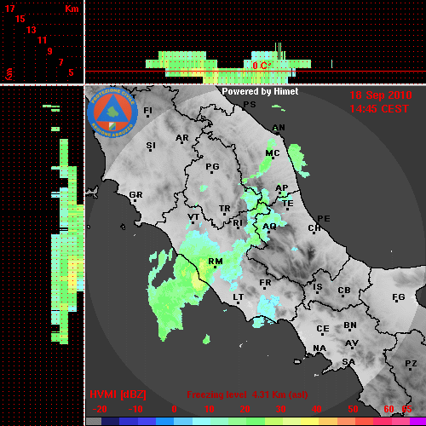The width and height of the screenshot is (426, 426).
Task: Click the GR city label
Action: click(135, 195)
